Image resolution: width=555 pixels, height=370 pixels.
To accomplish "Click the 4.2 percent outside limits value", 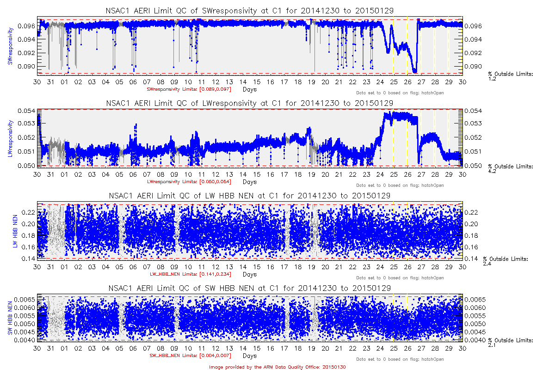I will click(492, 171).
